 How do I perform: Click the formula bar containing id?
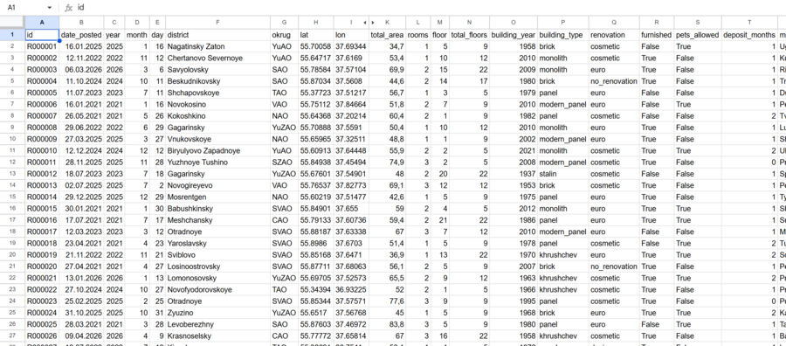[x=426, y=8]
